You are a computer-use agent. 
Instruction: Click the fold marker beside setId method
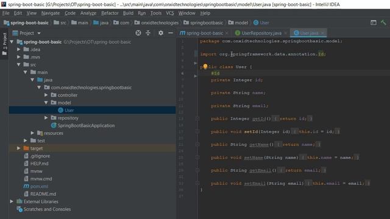tap(197, 131)
